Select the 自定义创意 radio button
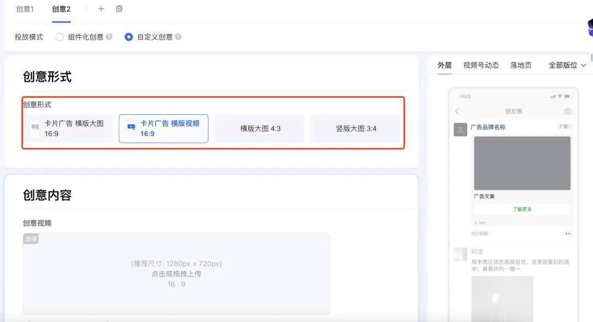This screenshot has width=593, height=322. tap(128, 37)
